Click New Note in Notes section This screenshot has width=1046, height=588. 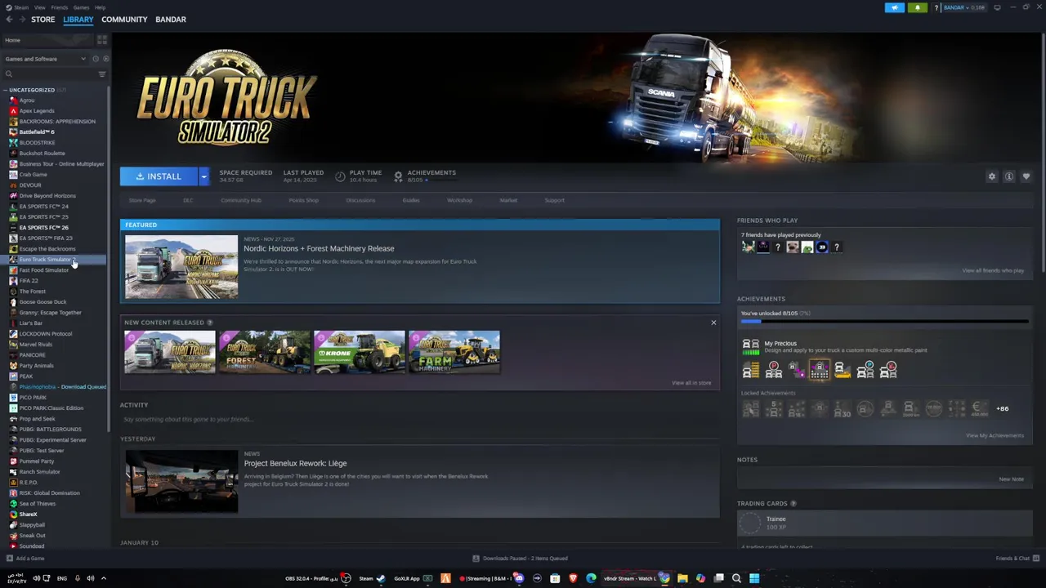point(1012,479)
